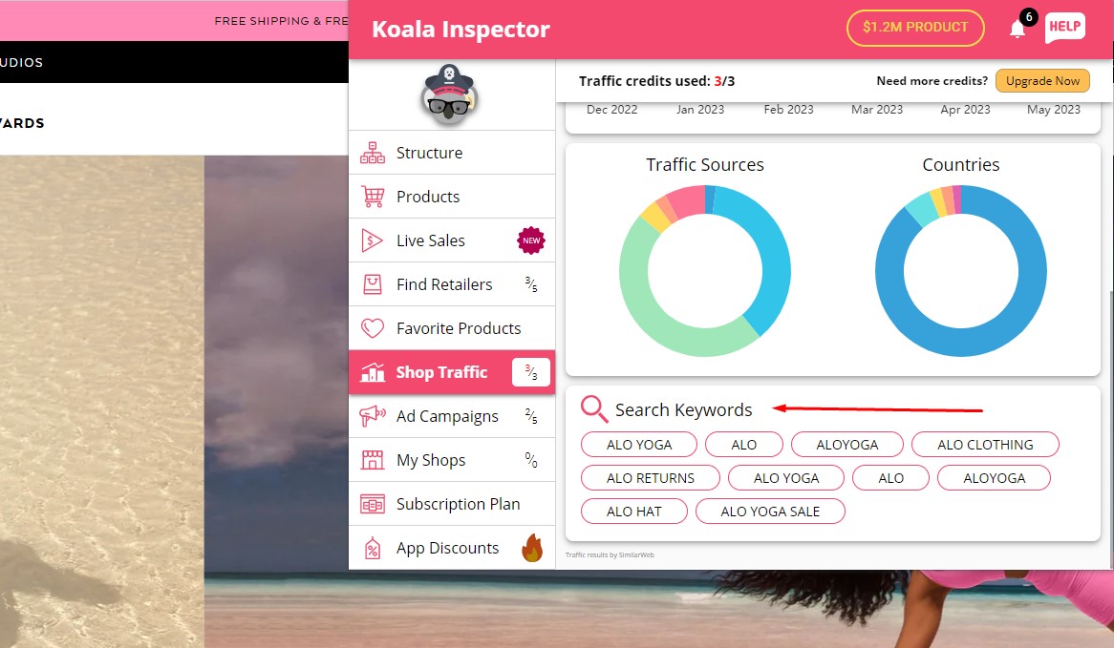Click the HELP speech bubble icon
The width and height of the screenshot is (1114, 648).
pyautogui.click(x=1065, y=27)
